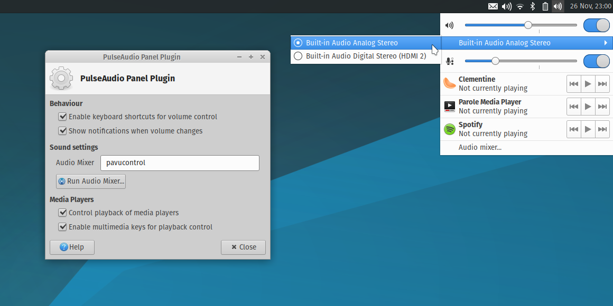Click the green Spotify icon
Screen dimensions: 613x306
450,129
